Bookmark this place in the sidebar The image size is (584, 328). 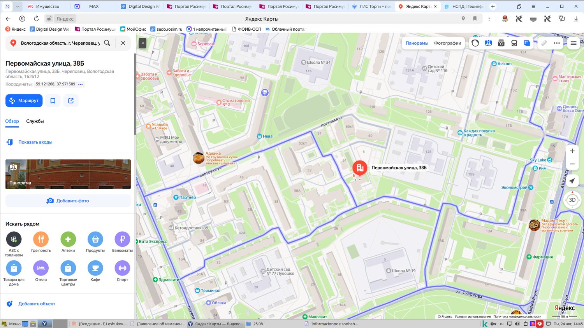pyautogui.click(x=53, y=101)
